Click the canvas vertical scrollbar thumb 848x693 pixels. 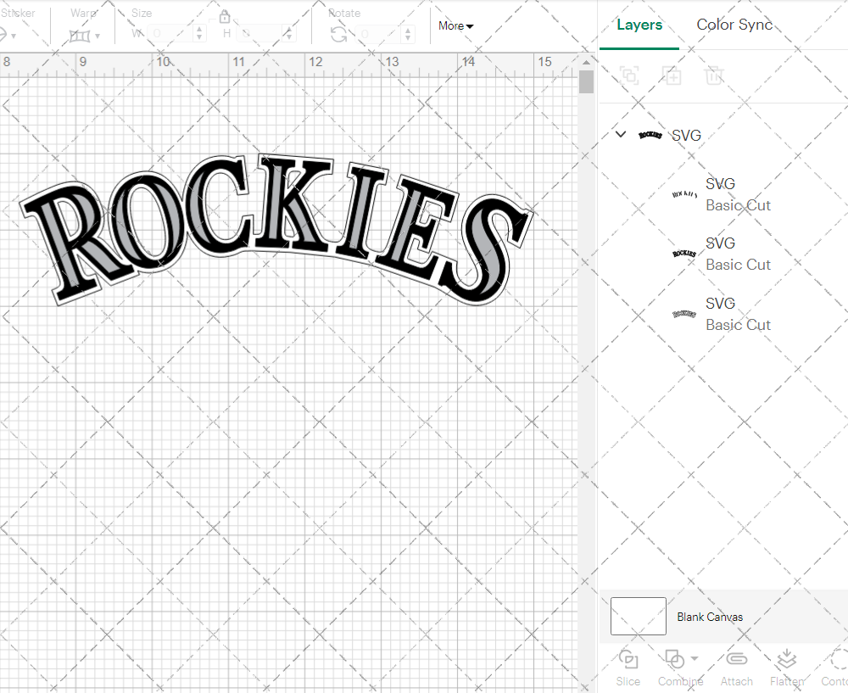click(586, 82)
